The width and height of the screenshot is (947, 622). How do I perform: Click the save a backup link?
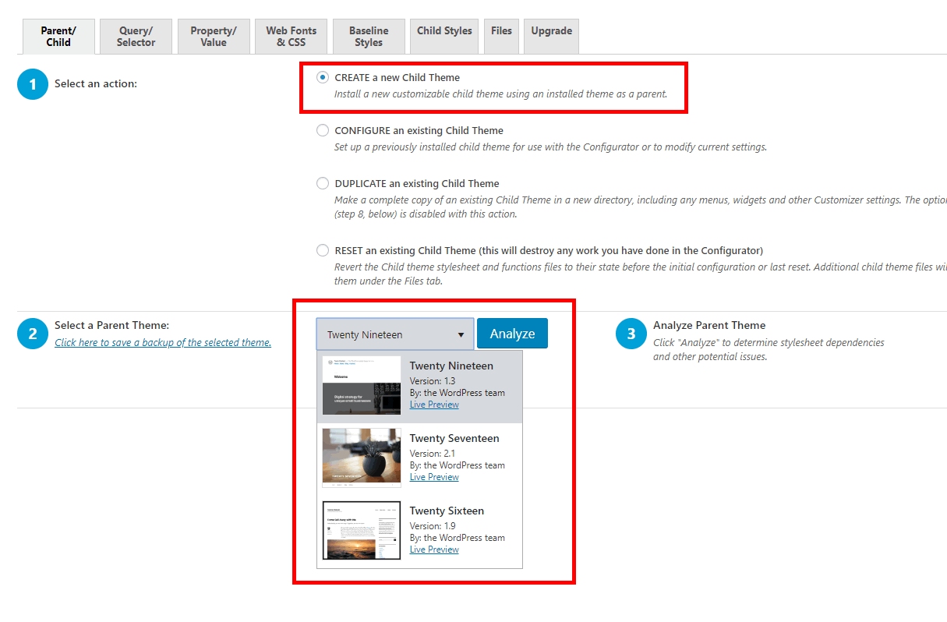[x=163, y=343]
